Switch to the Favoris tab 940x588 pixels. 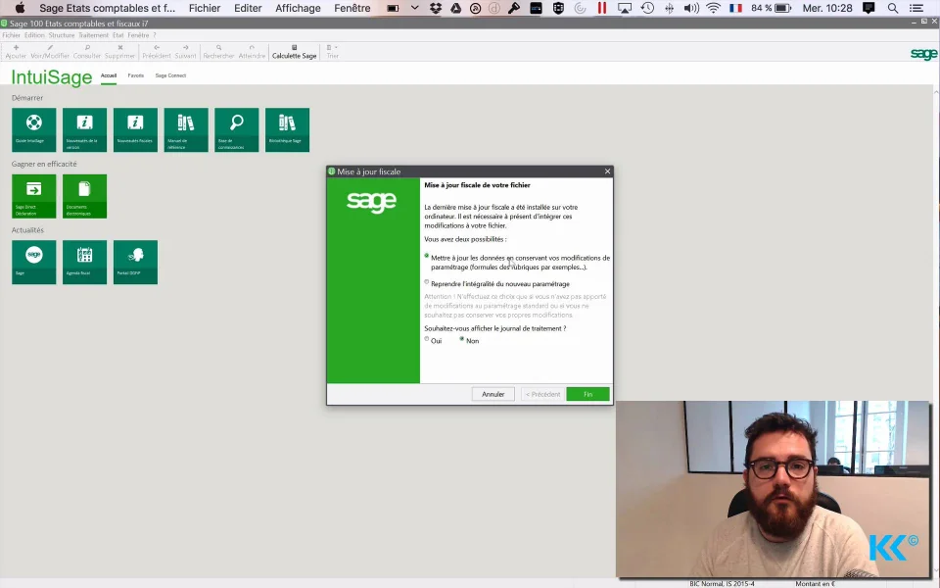tap(135, 75)
